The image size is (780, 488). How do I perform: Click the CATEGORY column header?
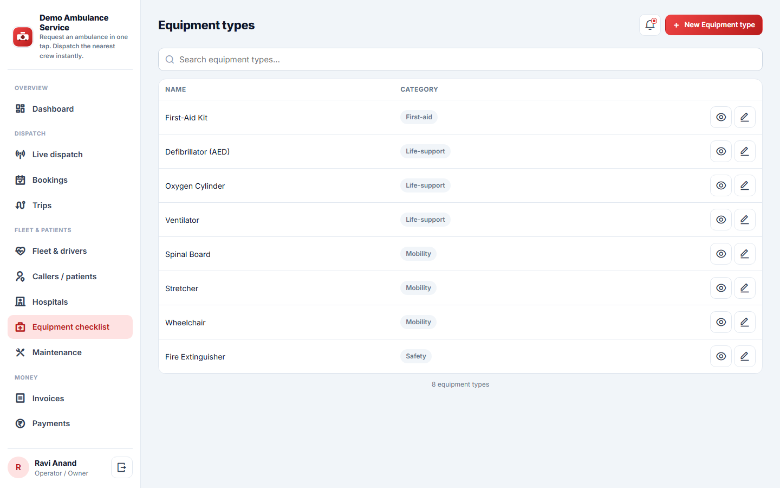coord(419,89)
